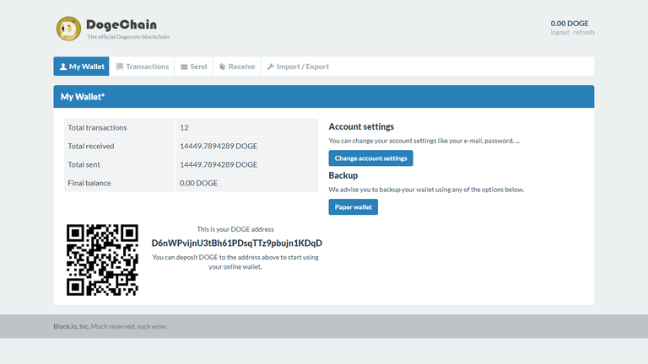Click 'Much reserved, such wow.' footer text
The height and width of the screenshot is (364, 648).
[129, 326]
